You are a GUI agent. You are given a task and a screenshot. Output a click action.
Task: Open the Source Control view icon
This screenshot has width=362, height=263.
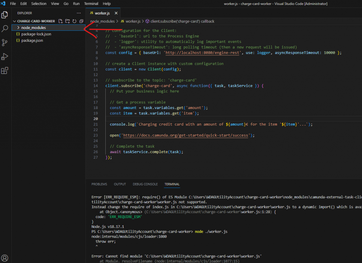(x=5, y=42)
